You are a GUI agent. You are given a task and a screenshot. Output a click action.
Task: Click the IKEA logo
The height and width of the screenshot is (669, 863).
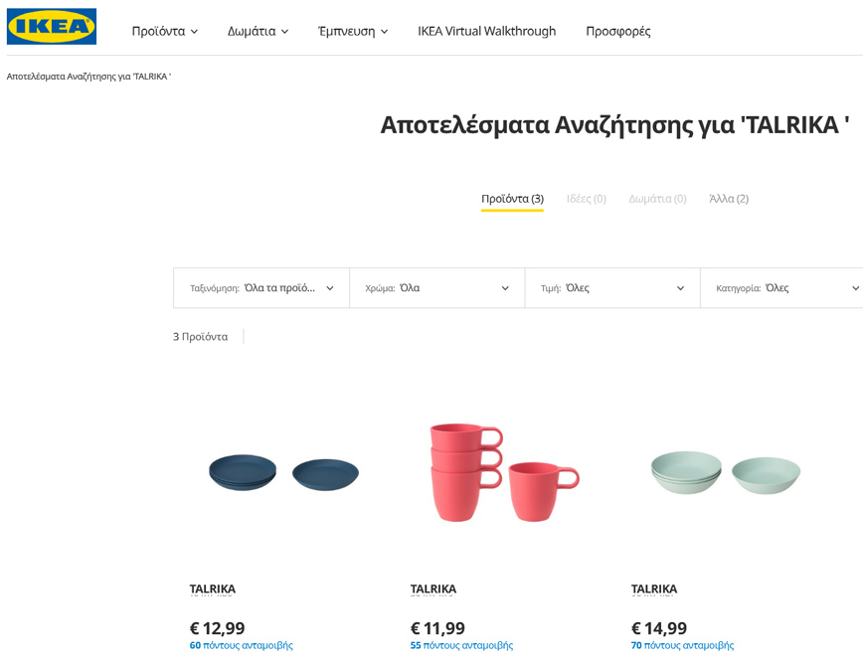[x=52, y=27]
